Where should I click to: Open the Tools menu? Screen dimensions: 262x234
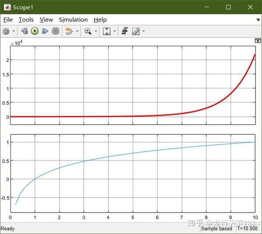pos(26,20)
